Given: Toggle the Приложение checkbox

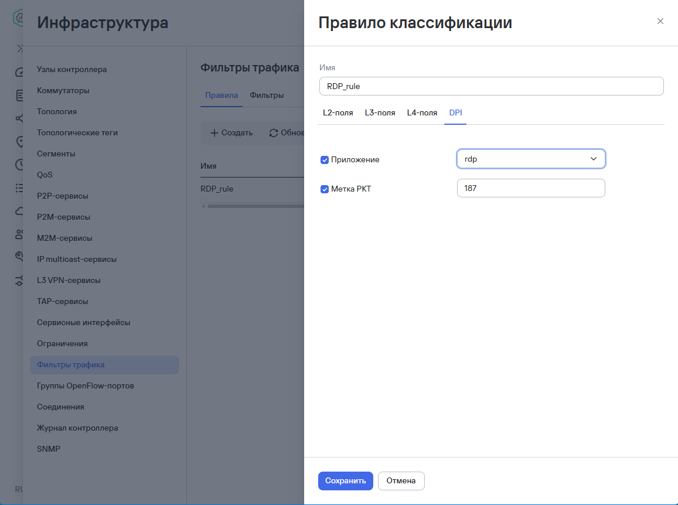Looking at the screenshot, I should point(324,160).
